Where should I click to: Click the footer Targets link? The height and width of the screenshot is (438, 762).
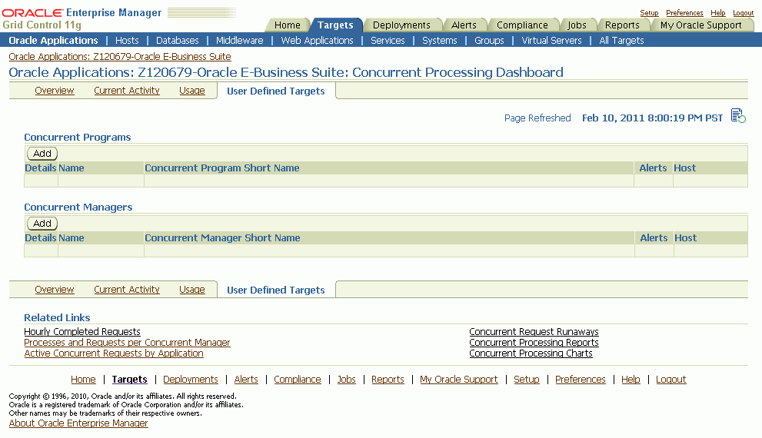pos(129,380)
